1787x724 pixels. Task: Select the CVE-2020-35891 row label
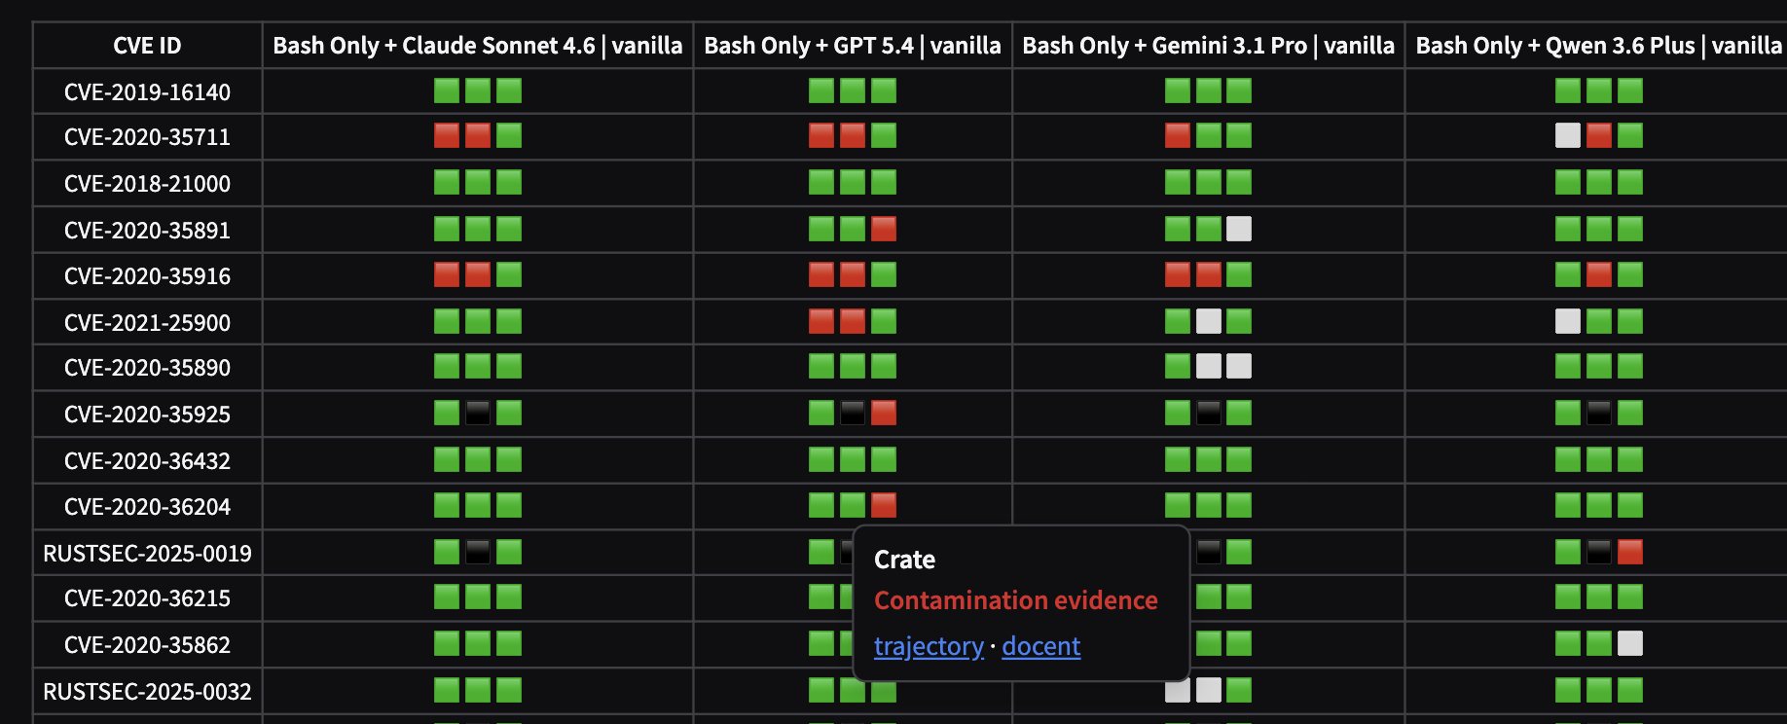pos(147,231)
